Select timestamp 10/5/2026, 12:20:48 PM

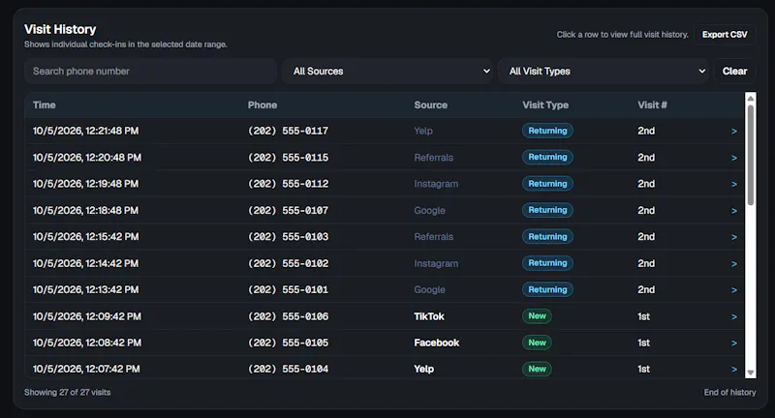(x=87, y=158)
